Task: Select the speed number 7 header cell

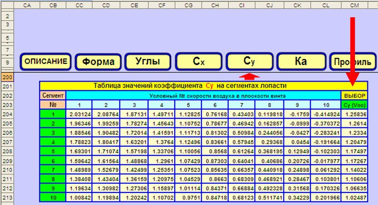Action: pyautogui.click(x=242, y=105)
